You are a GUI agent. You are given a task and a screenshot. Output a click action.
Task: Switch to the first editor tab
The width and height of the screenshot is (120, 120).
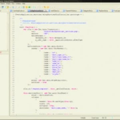[x=18, y=11]
